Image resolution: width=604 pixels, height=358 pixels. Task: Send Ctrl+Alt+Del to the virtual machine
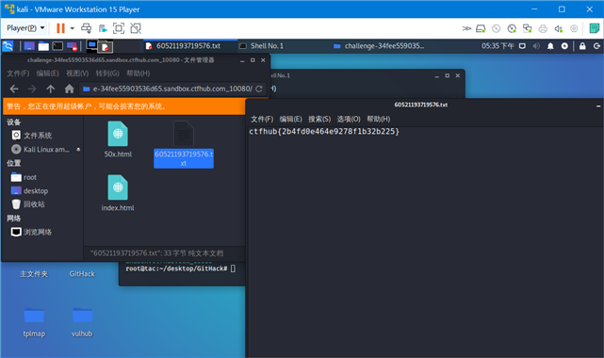pos(86,28)
